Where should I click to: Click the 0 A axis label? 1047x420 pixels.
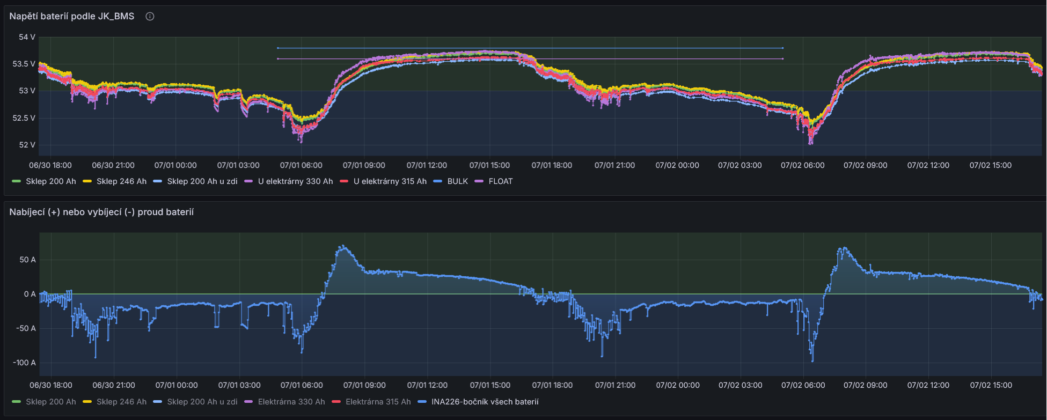tap(30, 294)
